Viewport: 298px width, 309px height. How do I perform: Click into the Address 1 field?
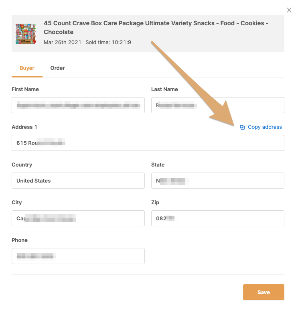(148, 143)
